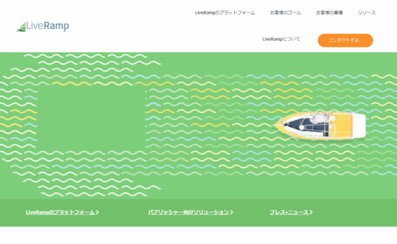Open the パブリッシャー向けソリューション link
The width and height of the screenshot is (397, 244).
point(189,212)
